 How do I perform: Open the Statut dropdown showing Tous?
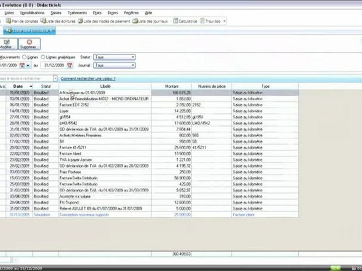coord(114,57)
